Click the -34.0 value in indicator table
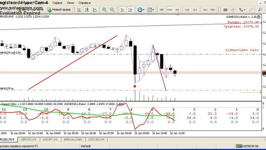The height and width of the screenshot is (150, 266). (232, 114)
